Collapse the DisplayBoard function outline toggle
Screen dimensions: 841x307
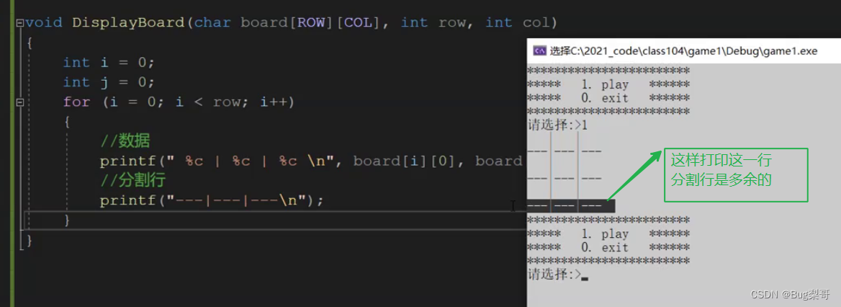(x=20, y=23)
